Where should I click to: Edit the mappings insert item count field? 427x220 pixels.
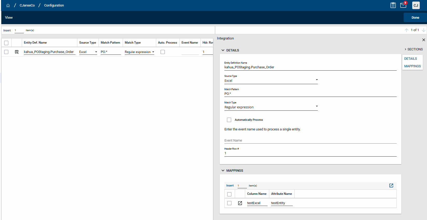(x=242, y=186)
